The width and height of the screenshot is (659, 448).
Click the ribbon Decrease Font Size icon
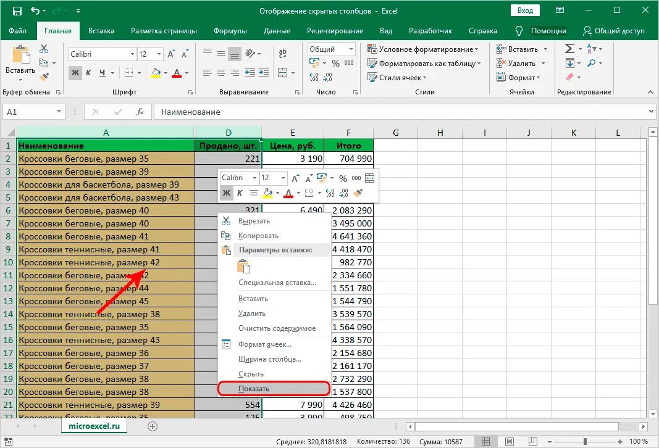pos(185,54)
